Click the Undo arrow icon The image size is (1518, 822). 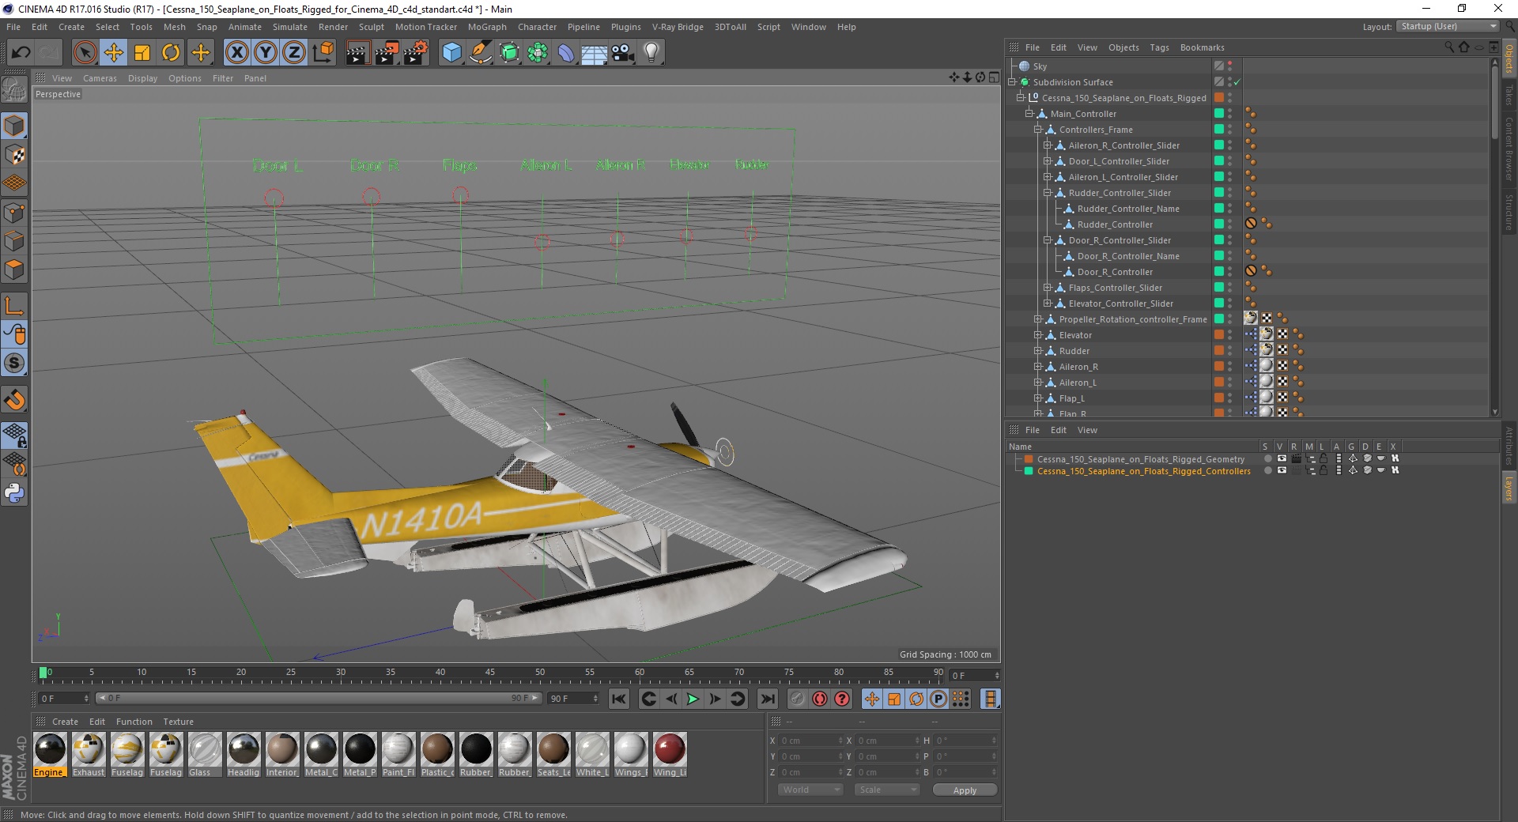click(x=21, y=53)
